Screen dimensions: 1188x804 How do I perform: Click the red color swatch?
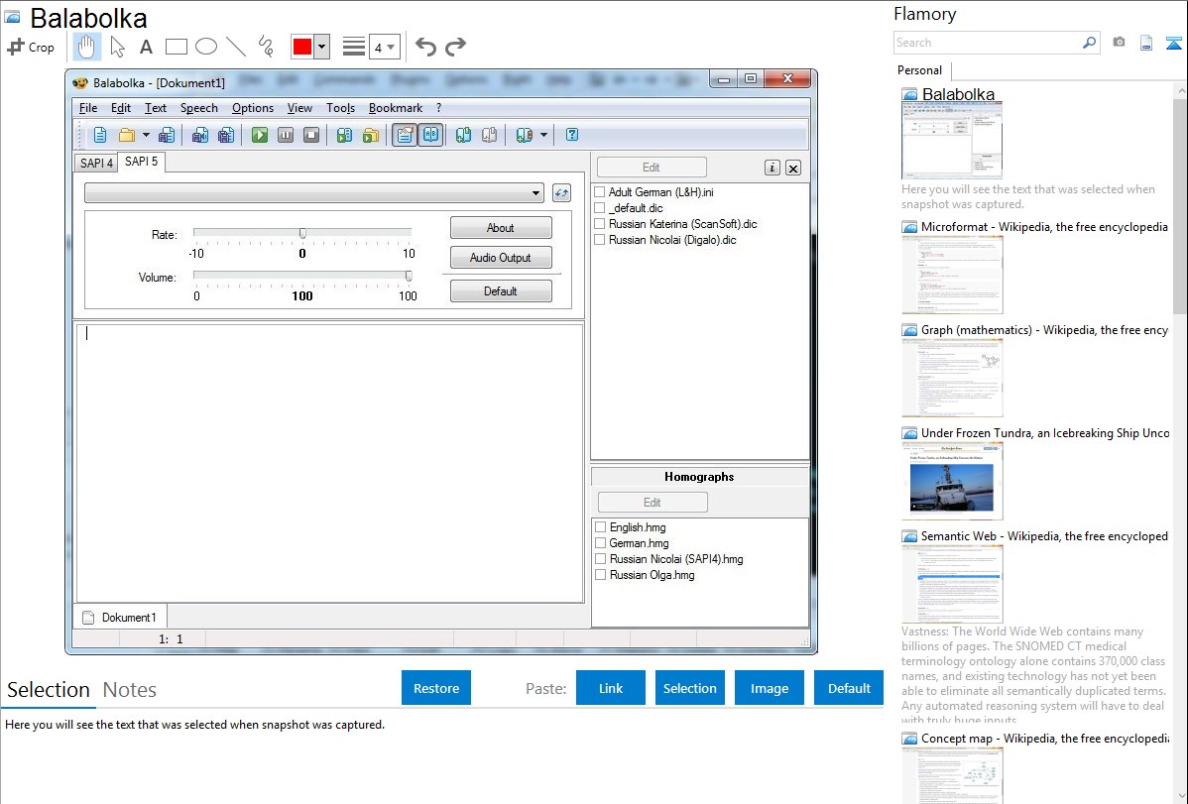click(x=302, y=47)
